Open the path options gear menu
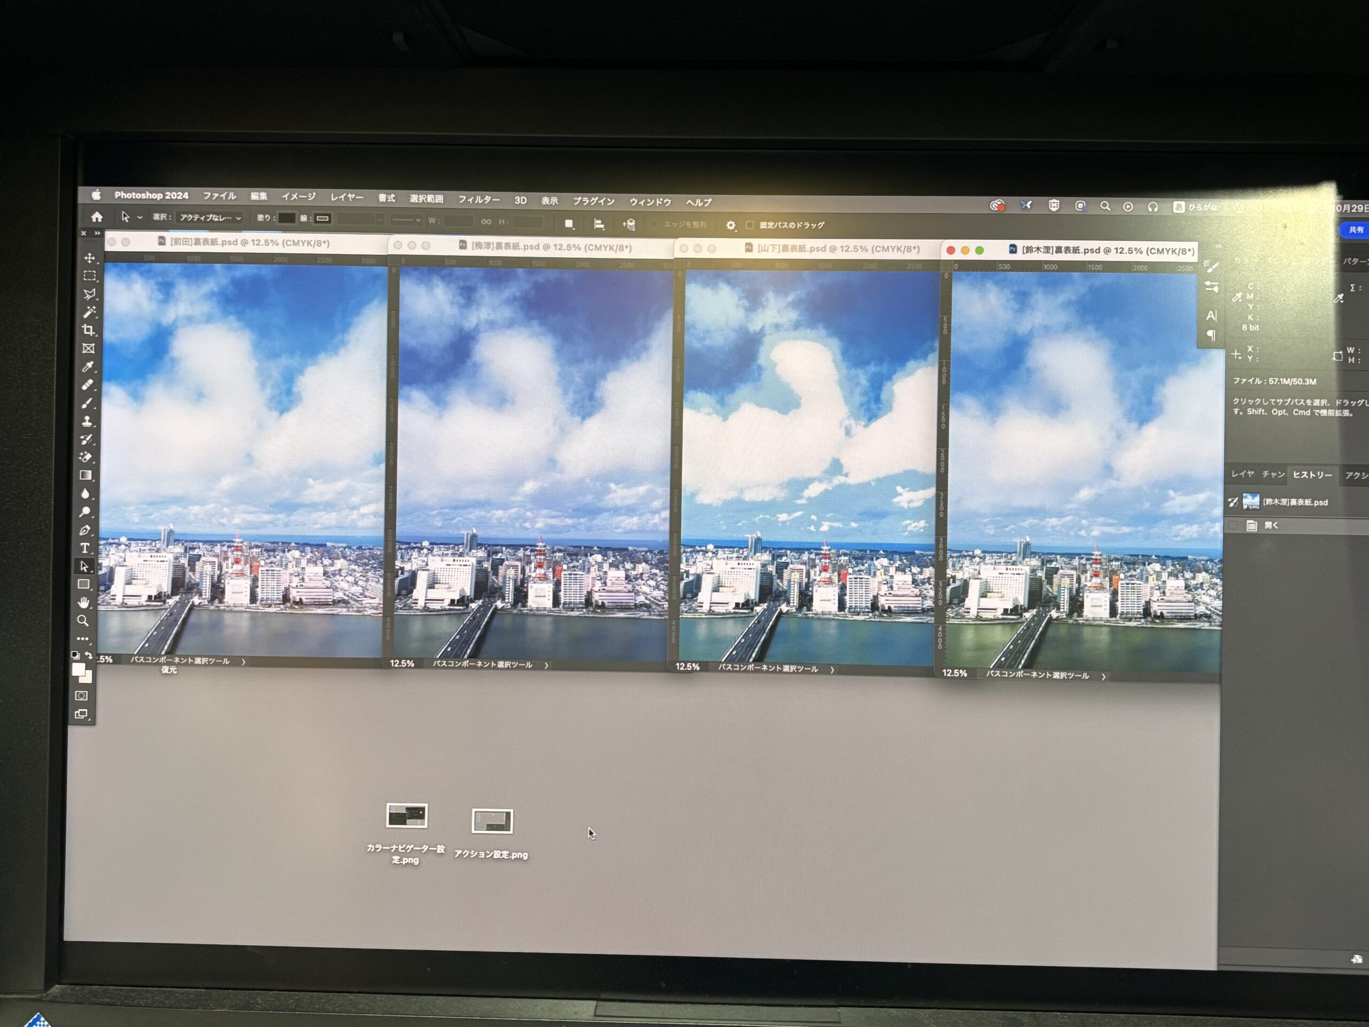The width and height of the screenshot is (1369, 1027). point(730,225)
